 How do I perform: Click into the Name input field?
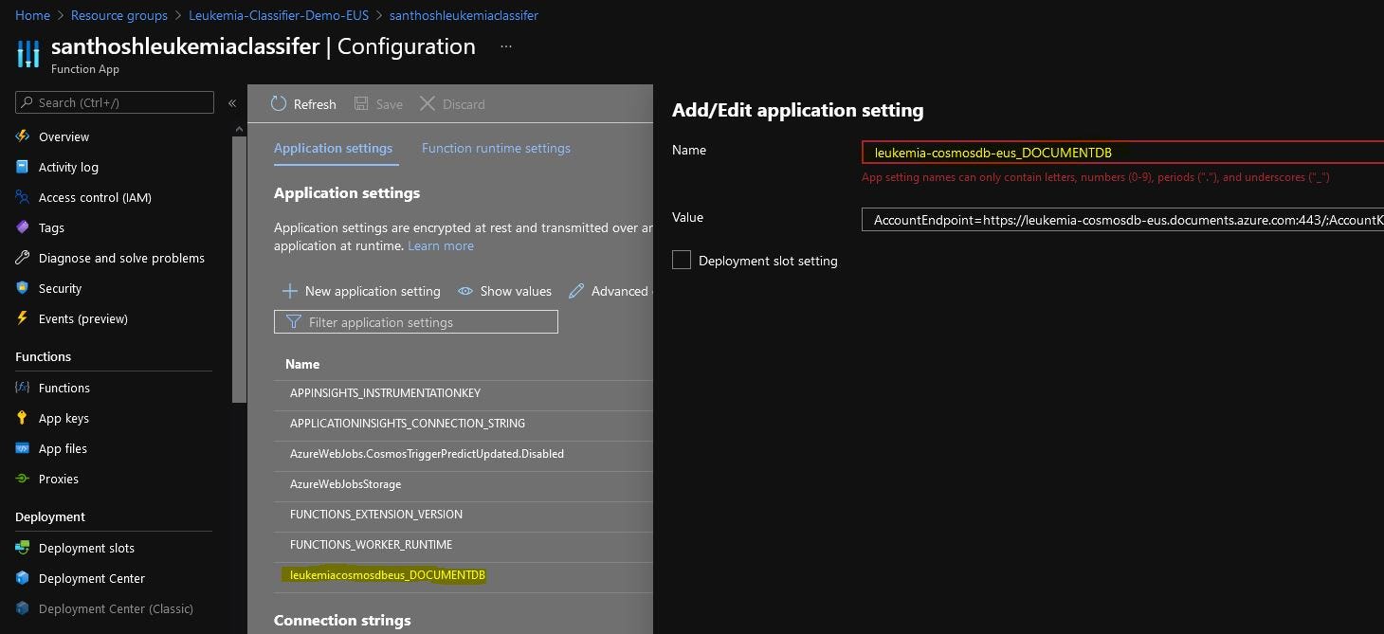1122,152
